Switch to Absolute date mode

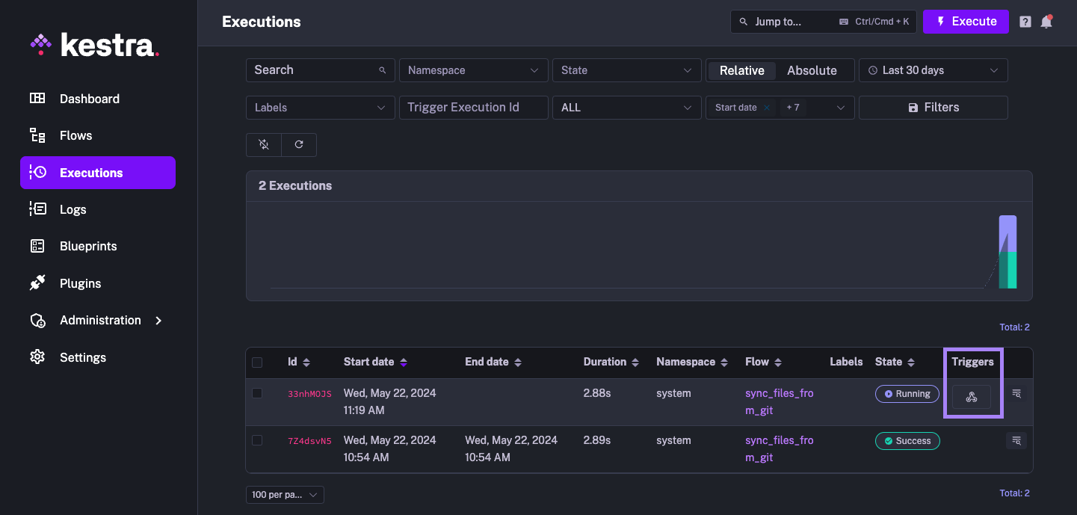pos(812,70)
